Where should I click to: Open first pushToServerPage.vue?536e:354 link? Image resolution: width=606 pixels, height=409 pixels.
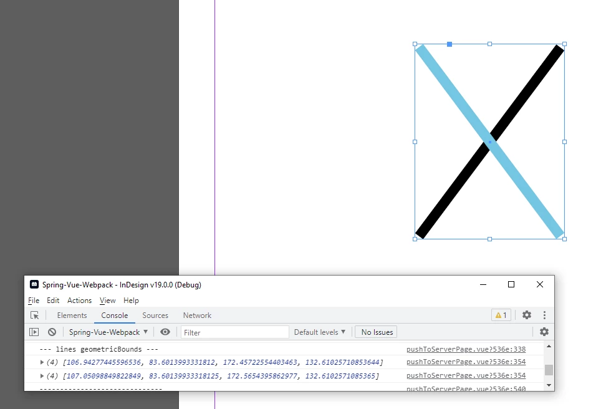466,362
